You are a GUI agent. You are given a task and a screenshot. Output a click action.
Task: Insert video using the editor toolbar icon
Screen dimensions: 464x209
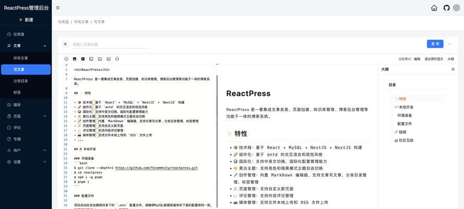pyautogui.click(x=83, y=59)
